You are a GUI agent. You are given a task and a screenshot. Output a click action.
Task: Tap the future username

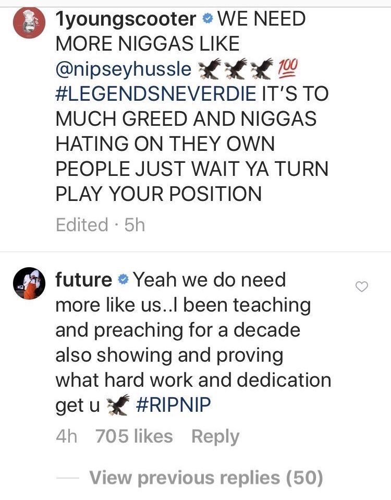point(84,280)
